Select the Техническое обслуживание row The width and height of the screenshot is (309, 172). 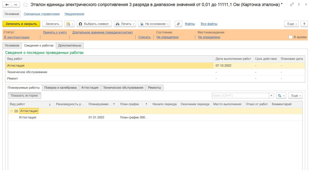point(155,72)
